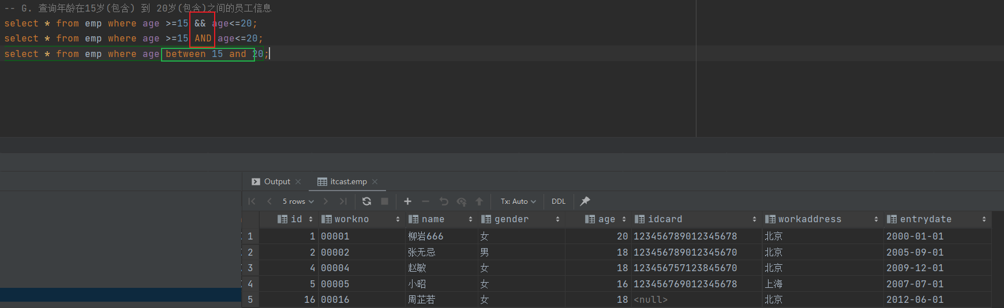This screenshot has height=308, width=1004.
Task: Select the age column header
Action: 598,219
